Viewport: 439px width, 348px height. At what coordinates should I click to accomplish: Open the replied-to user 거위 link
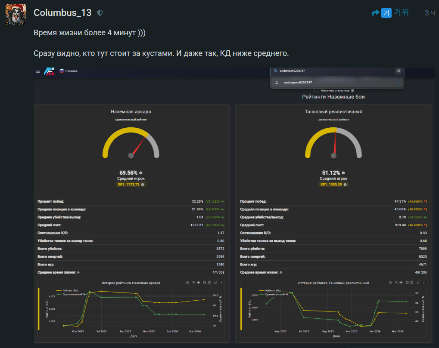(x=401, y=12)
